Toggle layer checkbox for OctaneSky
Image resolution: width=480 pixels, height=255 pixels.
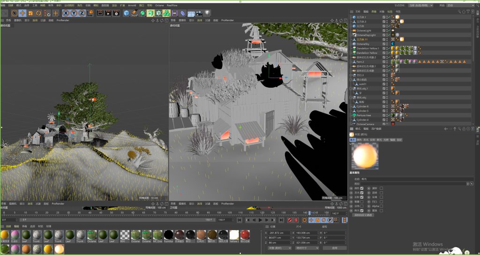(x=384, y=44)
